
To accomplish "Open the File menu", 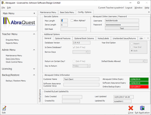I will pyautogui.click(x=3, y=8).
